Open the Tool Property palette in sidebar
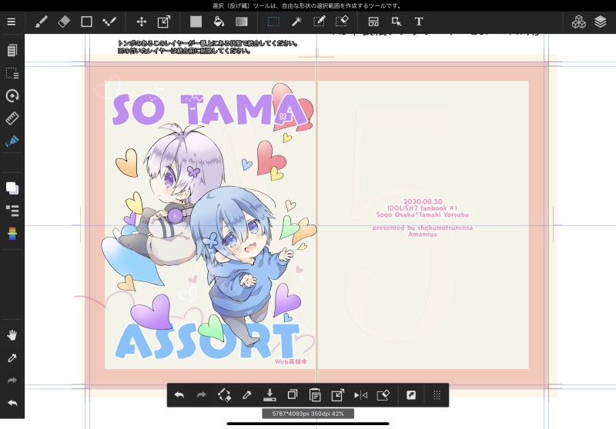Image resolution: width=616 pixels, height=429 pixels. [12, 73]
